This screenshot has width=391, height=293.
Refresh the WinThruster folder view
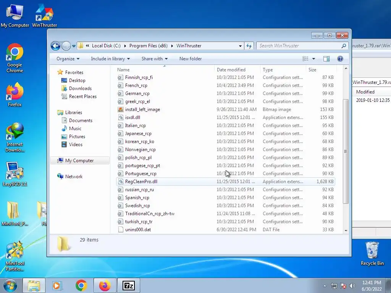pos(249,46)
